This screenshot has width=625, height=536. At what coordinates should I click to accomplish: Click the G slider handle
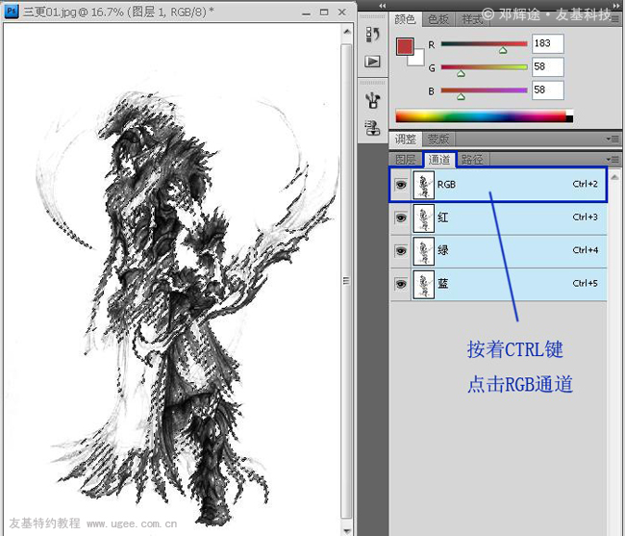tap(461, 73)
